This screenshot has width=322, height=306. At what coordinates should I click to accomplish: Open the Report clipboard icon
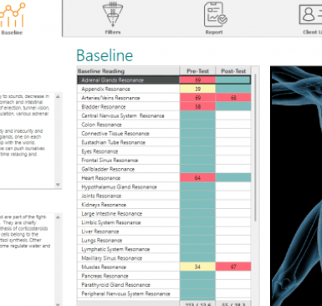click(215, 14)
